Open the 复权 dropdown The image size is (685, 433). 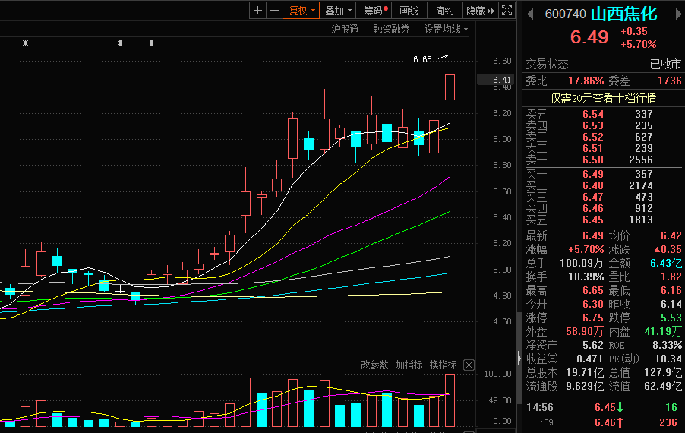[x=301, y=11]
